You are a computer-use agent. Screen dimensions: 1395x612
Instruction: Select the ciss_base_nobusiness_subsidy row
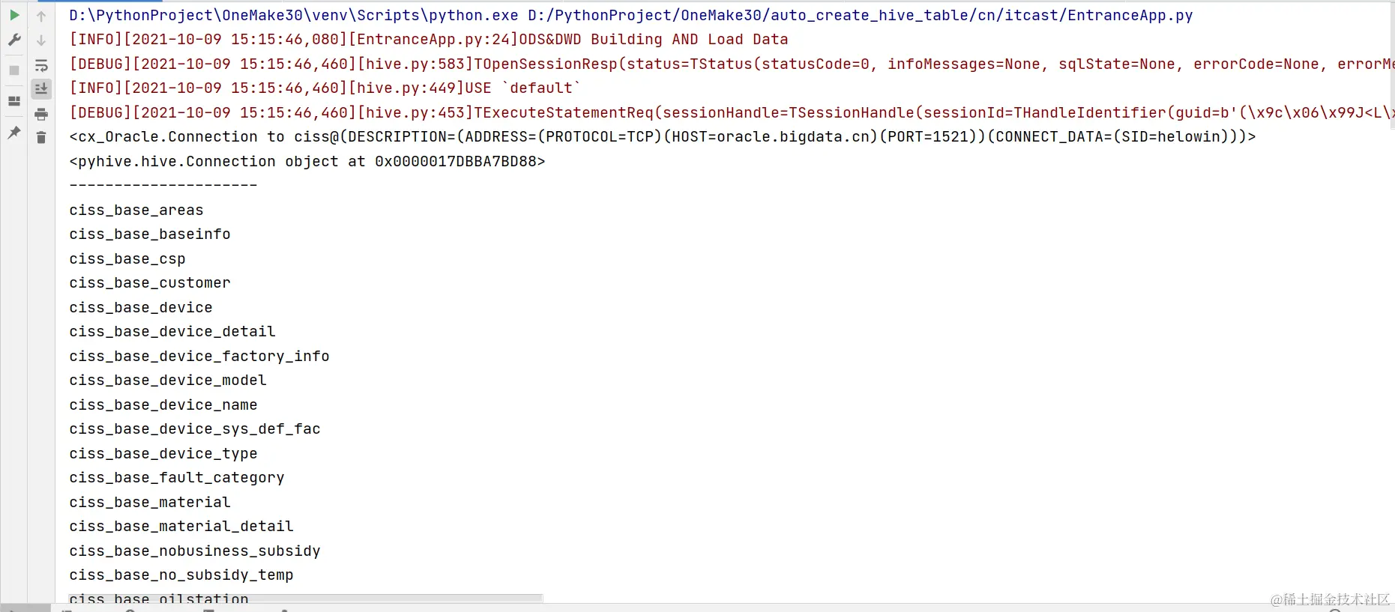click(x=195, y=551)
